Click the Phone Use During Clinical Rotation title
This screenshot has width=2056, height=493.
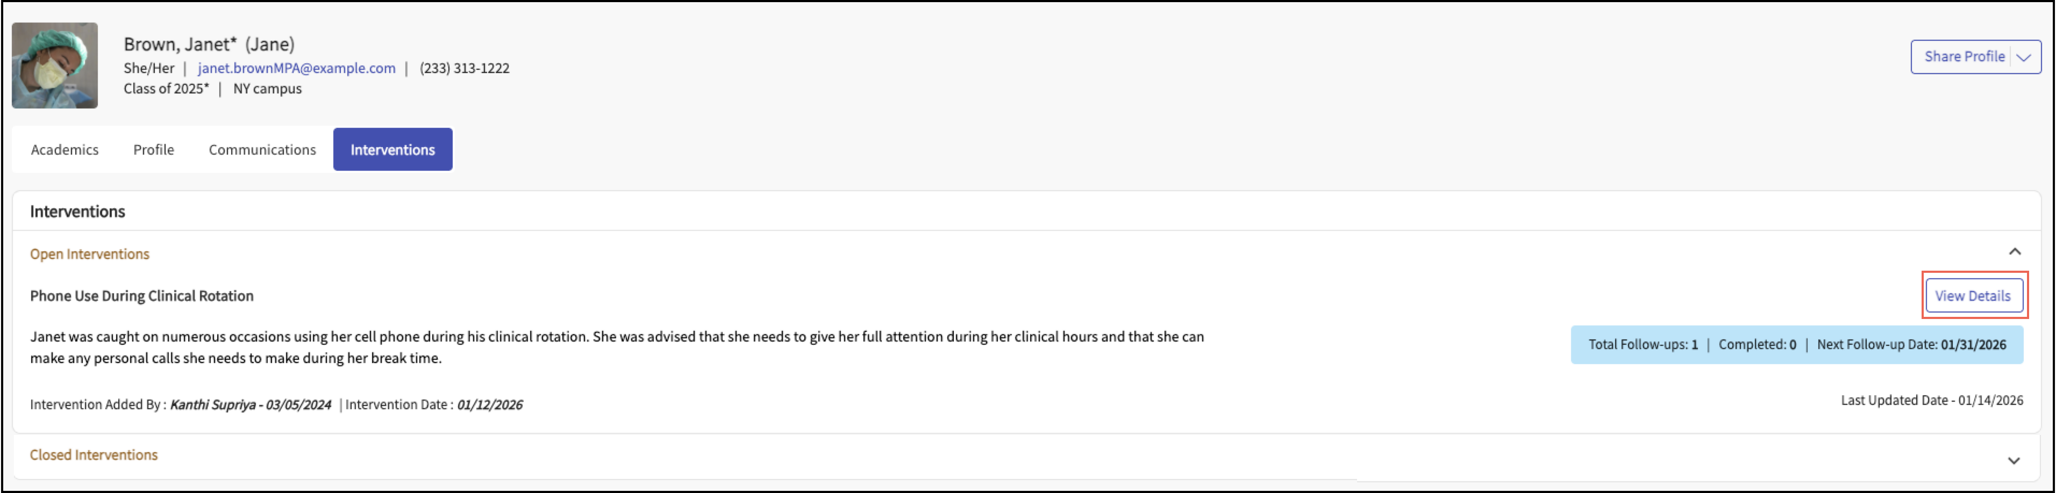tap(141, 296)
